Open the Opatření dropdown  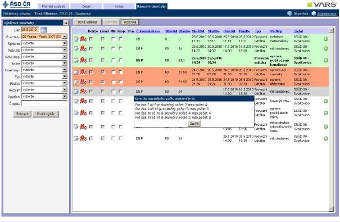tap(65, 97)
